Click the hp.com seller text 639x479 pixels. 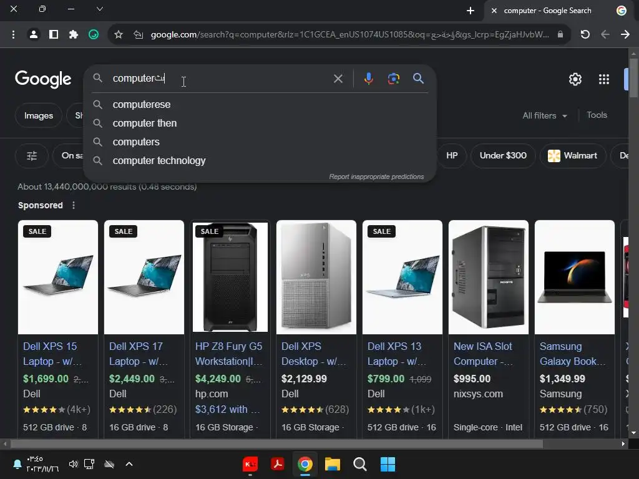[212, 394]
